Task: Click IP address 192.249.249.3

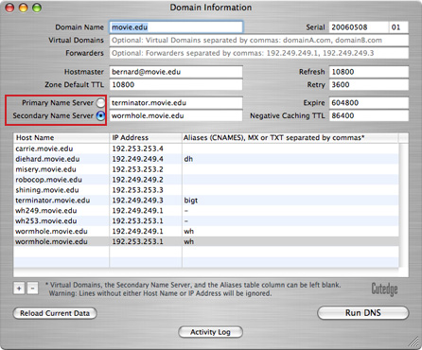Action: pos(137,201)
